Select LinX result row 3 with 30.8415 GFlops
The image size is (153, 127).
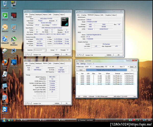(x=106, y=80)
